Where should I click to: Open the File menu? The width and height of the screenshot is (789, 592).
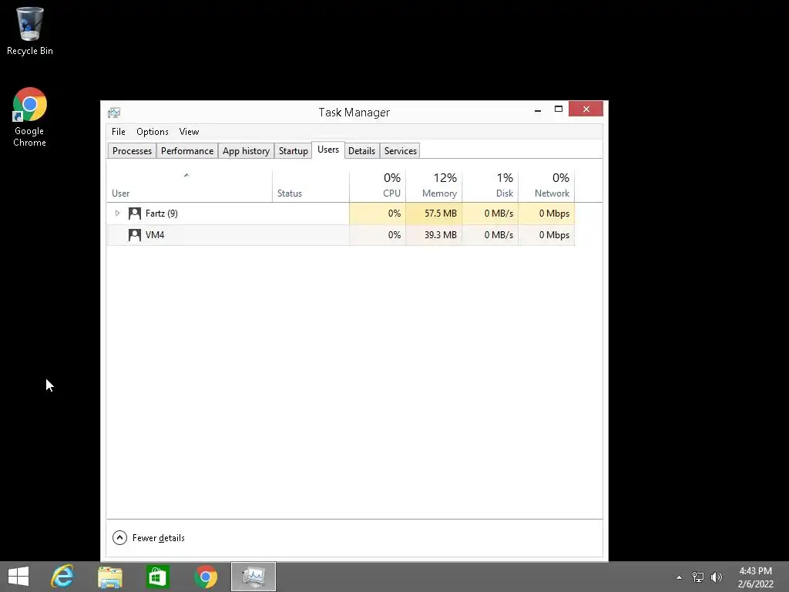[118, 132]
